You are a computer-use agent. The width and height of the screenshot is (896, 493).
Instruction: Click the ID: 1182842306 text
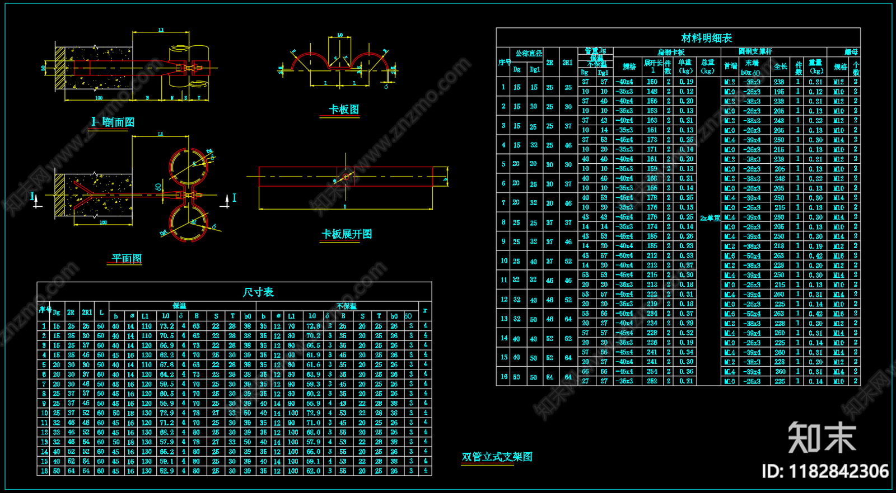click(825, 471)
